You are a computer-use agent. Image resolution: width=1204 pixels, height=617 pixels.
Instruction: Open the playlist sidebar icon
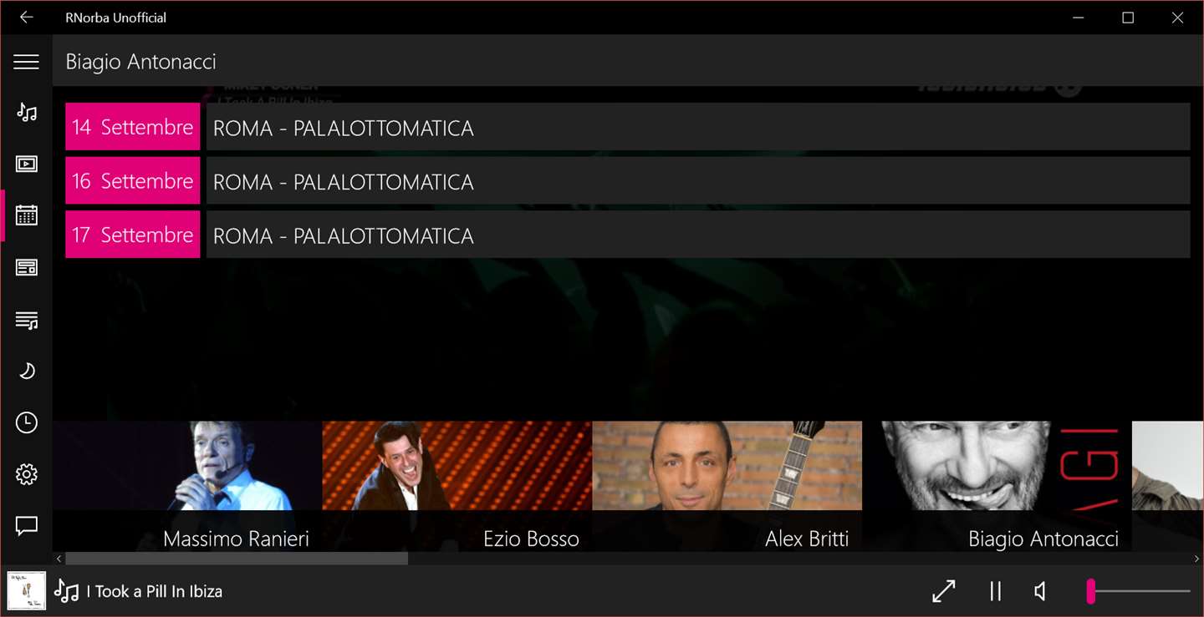coord(27,320)
